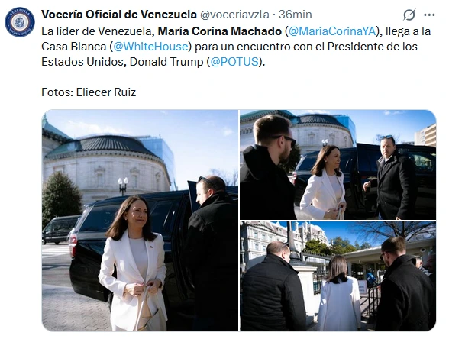Viewport: 449px width, 339px height.
Task: Click the bold María Corina Machado text
Action: click(220, 31)
